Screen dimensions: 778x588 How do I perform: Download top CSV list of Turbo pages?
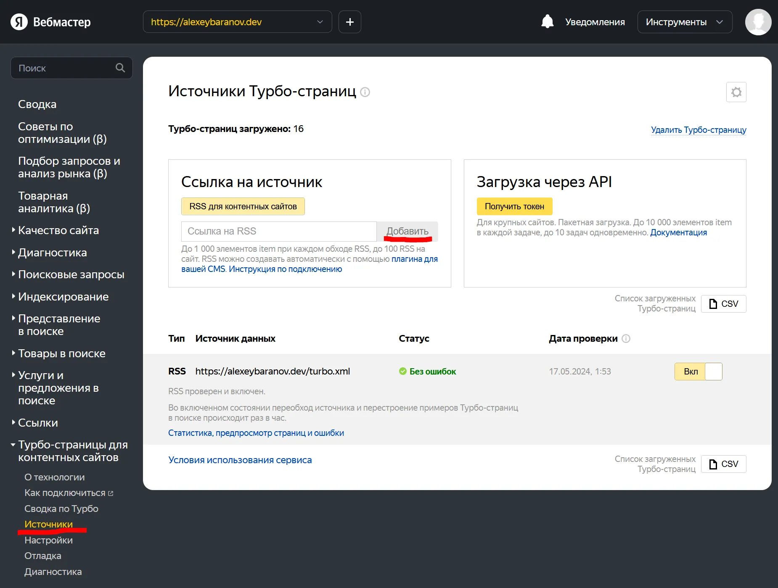[x=723, y=304]
